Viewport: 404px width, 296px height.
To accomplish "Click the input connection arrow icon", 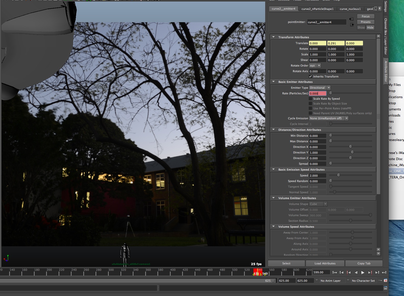I will (x=352, y=19).
